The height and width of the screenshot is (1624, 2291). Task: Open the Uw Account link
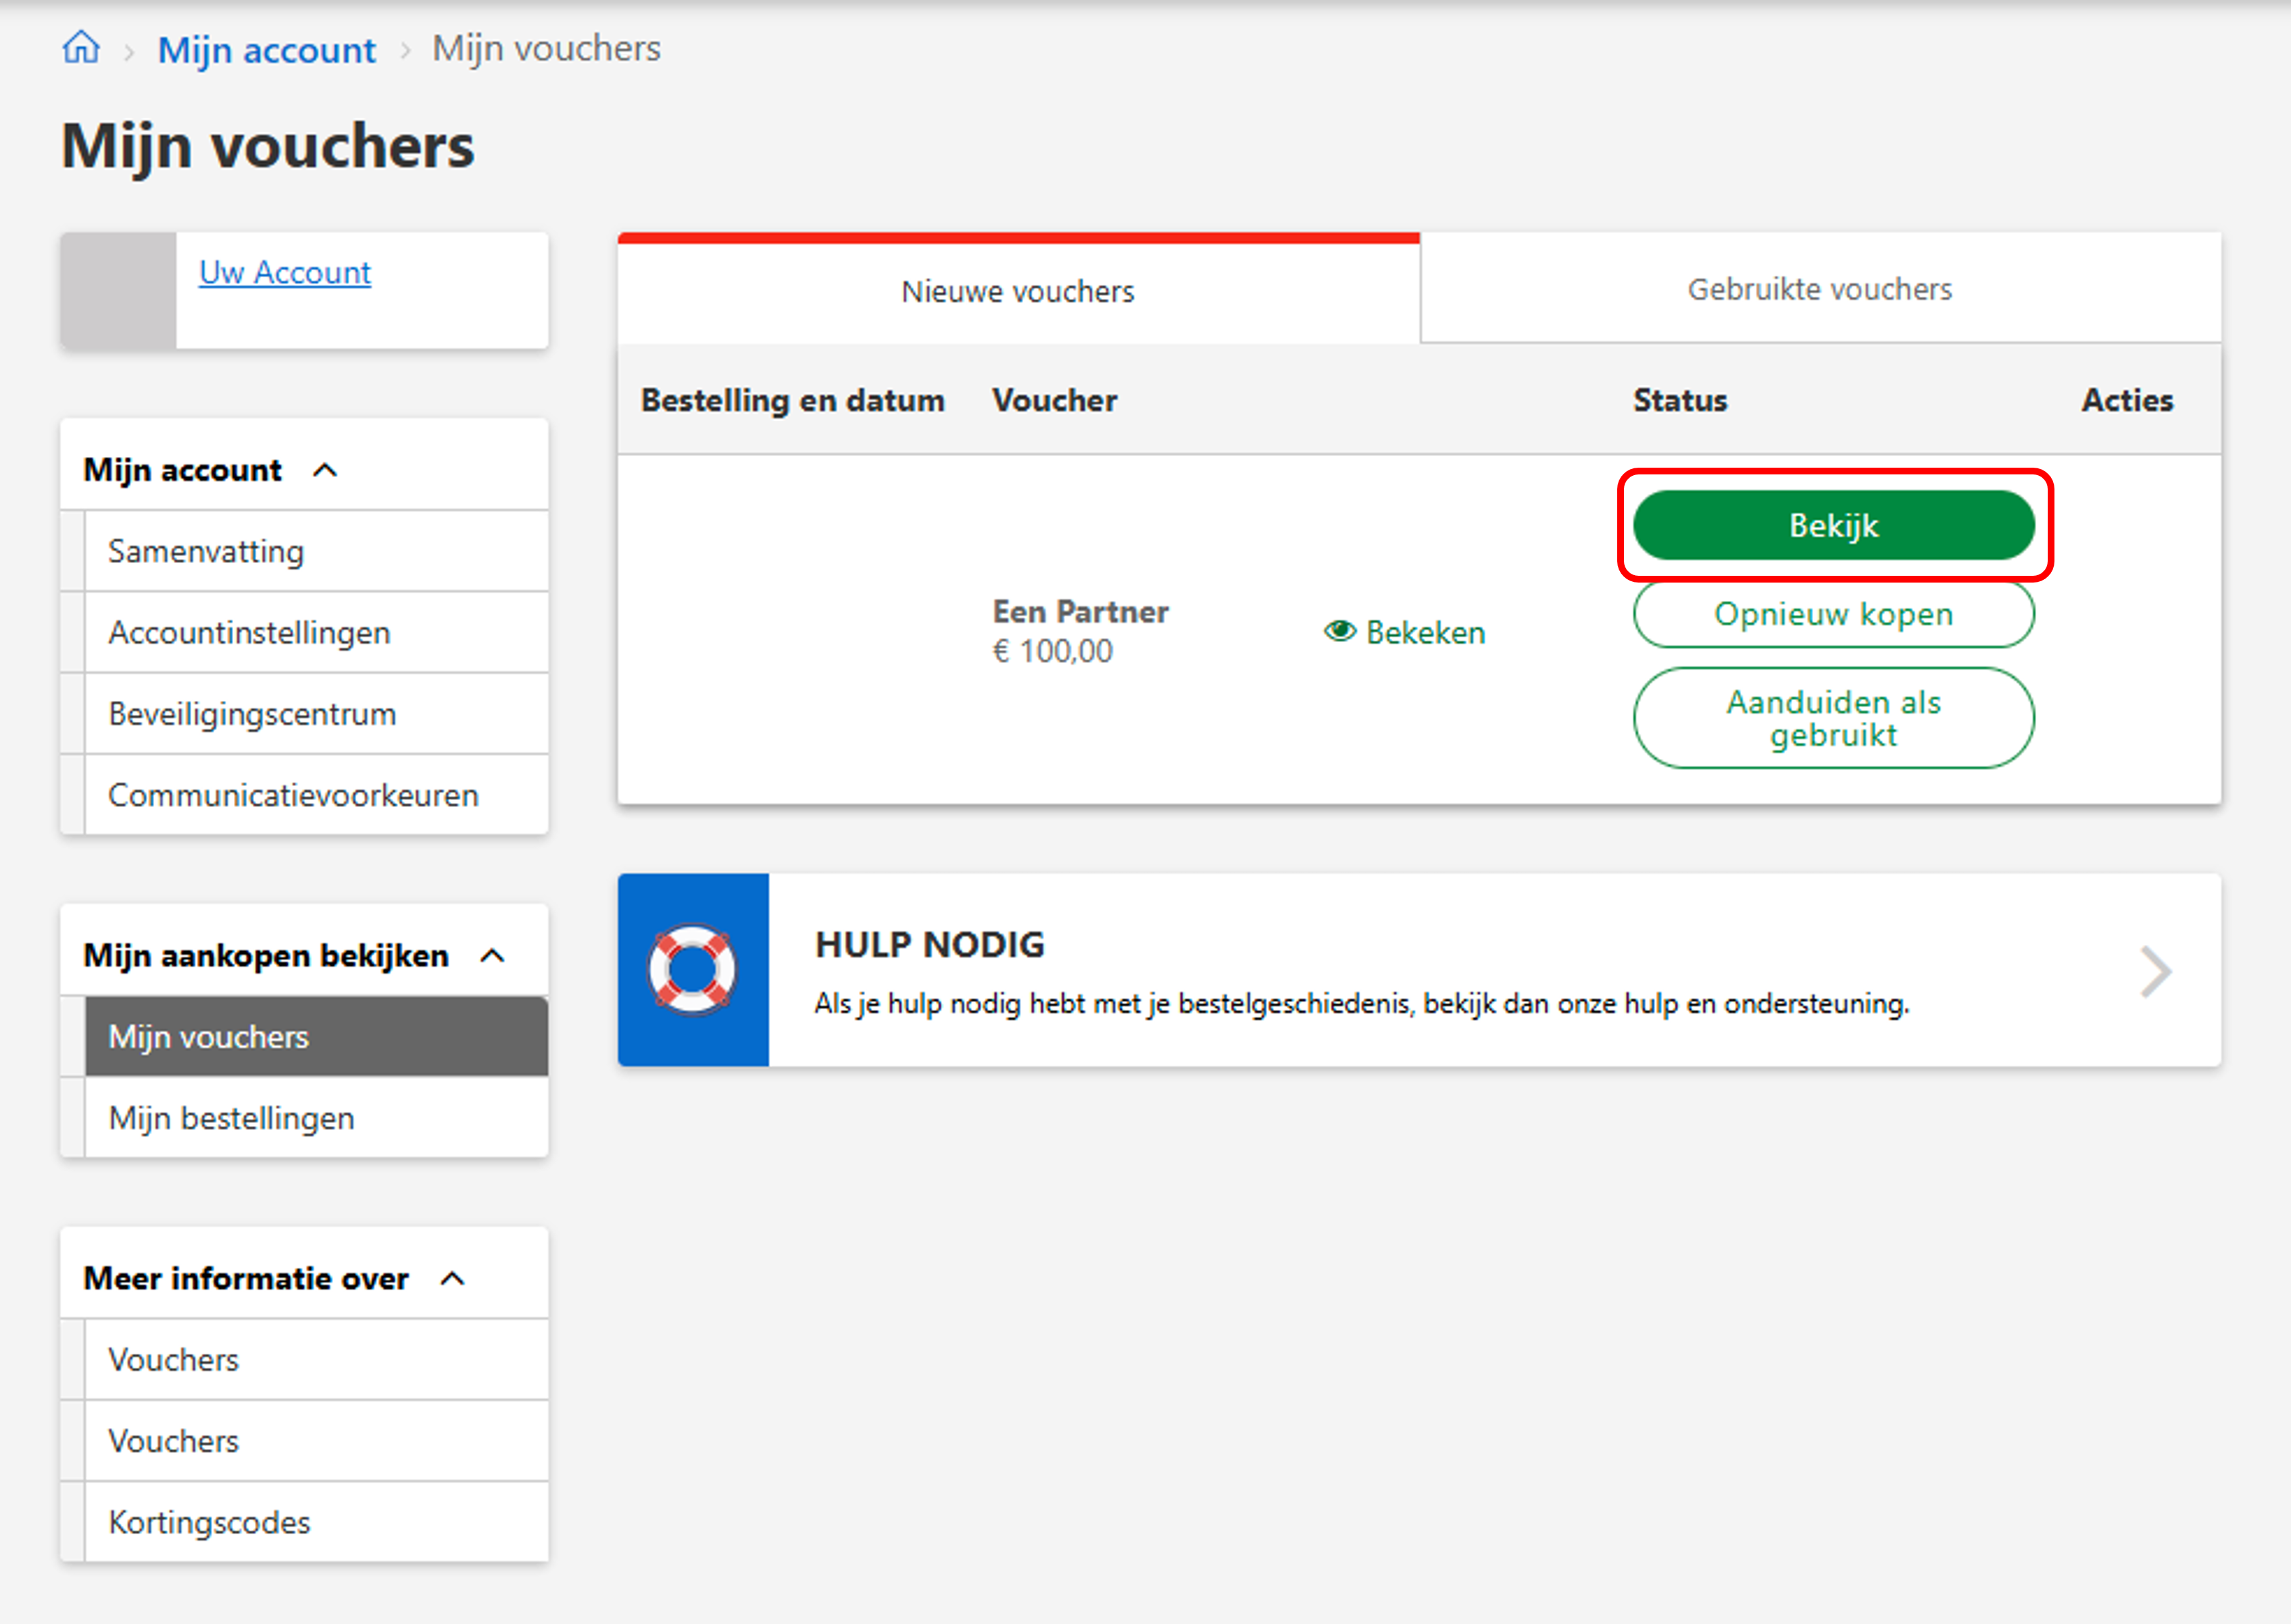coord(285,272)
